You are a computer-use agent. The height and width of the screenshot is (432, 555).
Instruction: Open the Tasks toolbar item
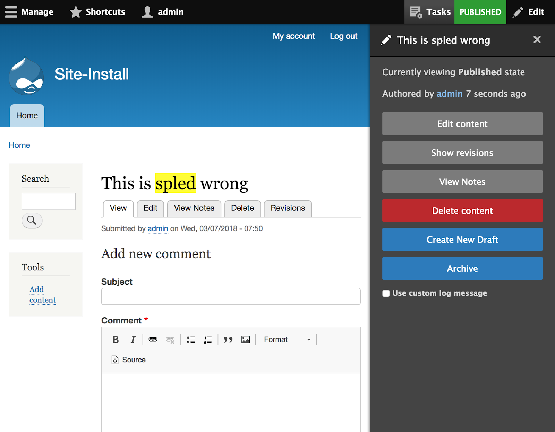click(430, 12)
